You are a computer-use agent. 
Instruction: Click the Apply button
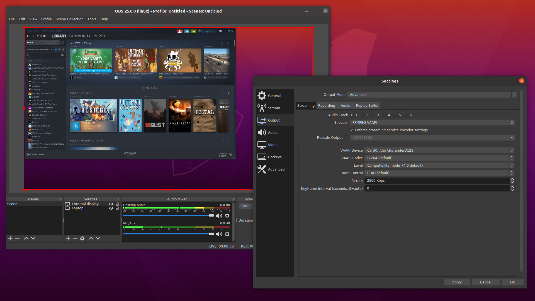point(457,282)
